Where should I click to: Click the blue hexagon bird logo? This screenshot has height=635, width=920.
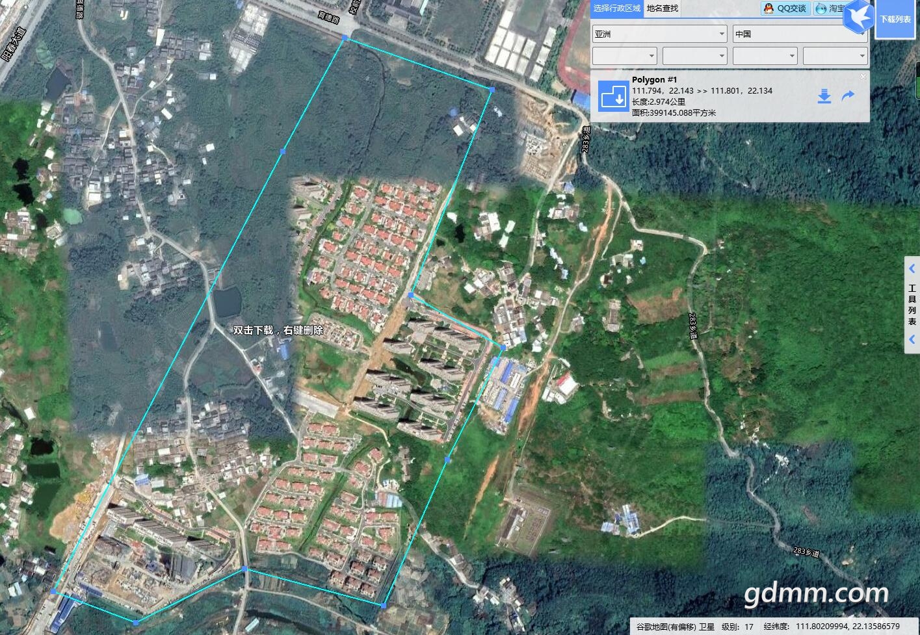(x=858, y=18)
